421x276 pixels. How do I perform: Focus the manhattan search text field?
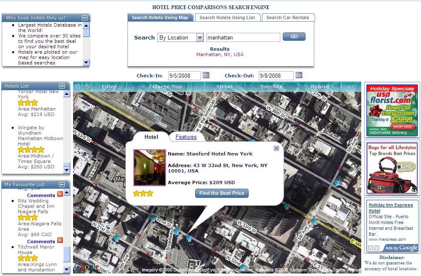point(243,37)
